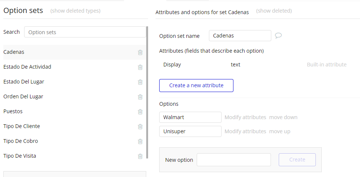Move the Unisuper option up
The width and height of the screenshot is (360, 177).
[x=280, y=131]
